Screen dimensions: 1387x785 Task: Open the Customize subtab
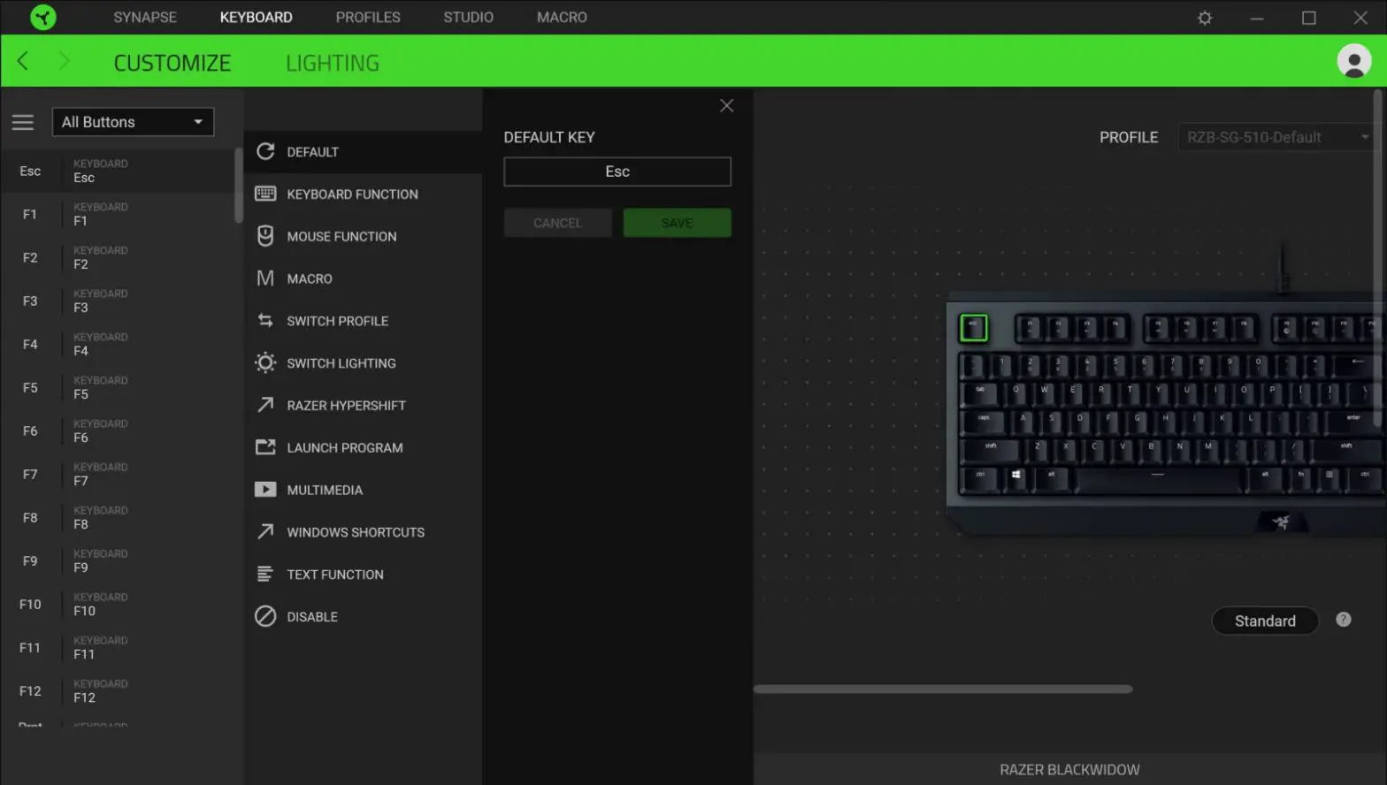tap(172, 63)
